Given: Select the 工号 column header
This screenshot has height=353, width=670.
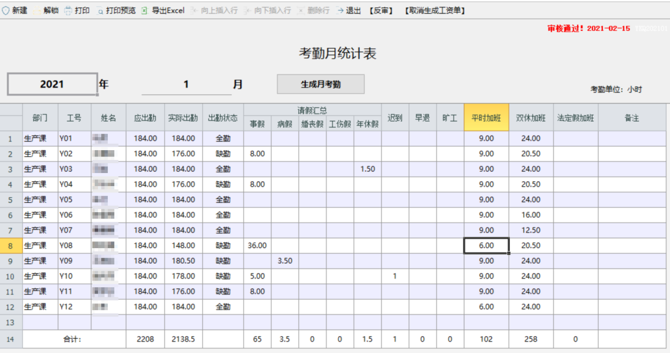Looking at the screenshot, I should (x=74, y=117).
